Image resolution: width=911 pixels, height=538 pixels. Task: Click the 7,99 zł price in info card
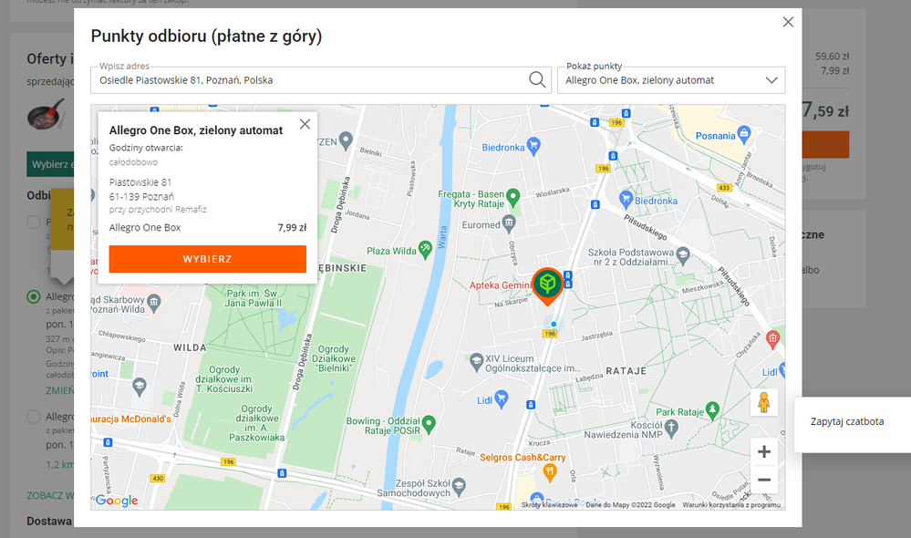pyautogui.click(x=292, y=228)
